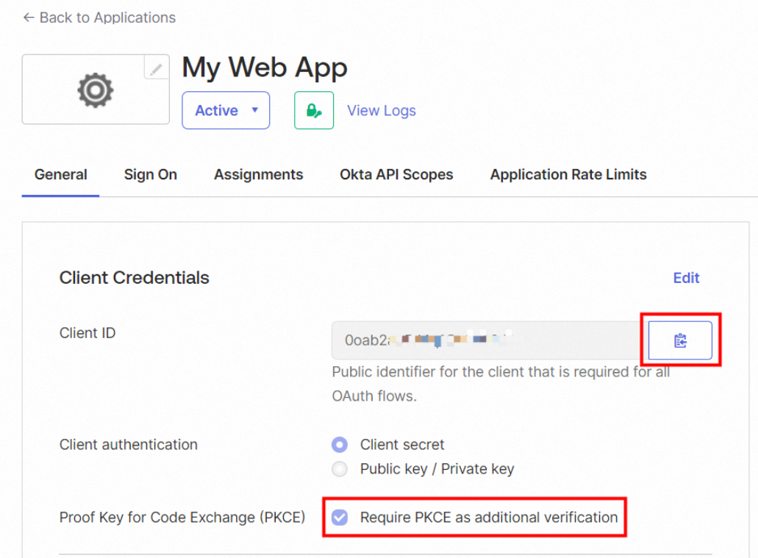Click the green lock-key provisioning icon
The width and height of the screenshot is (758, 558).
tap(314, 110)
